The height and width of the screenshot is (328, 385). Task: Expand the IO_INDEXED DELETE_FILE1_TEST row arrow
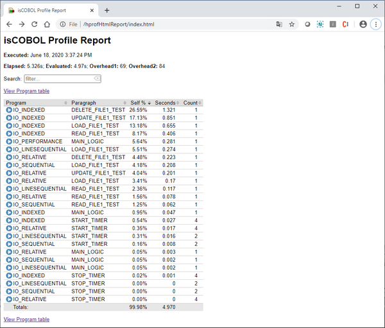[x=9, y=110]
